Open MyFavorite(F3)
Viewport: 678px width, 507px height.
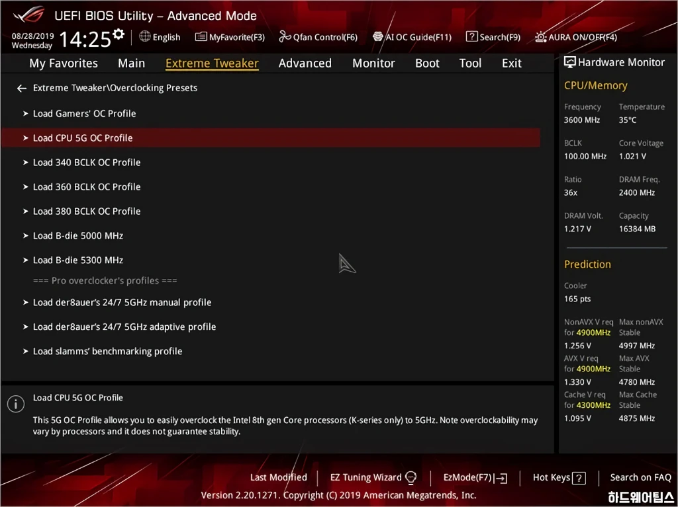click(x=230, y=37)
